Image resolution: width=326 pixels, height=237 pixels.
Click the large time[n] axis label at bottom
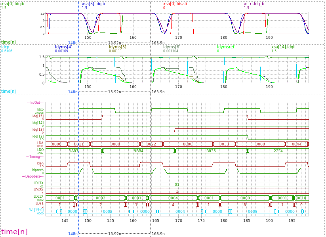click(14, 232)
